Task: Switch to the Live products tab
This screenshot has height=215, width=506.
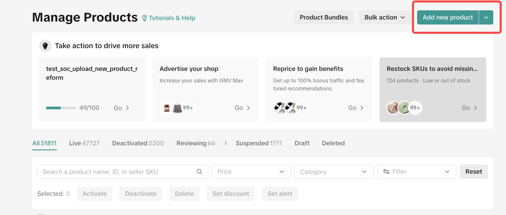Action: pyautogui.click(x=84, y=143)
